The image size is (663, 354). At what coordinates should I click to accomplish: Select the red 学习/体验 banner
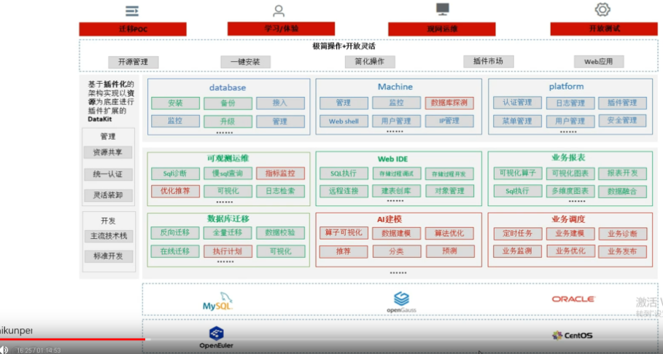(x=282, y=28)
